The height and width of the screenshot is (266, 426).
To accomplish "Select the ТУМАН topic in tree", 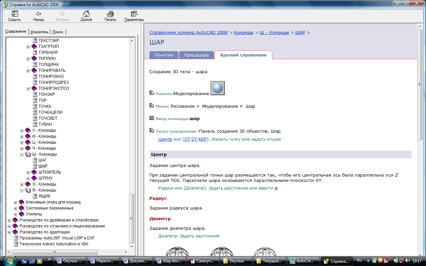I will click(45, 124).
